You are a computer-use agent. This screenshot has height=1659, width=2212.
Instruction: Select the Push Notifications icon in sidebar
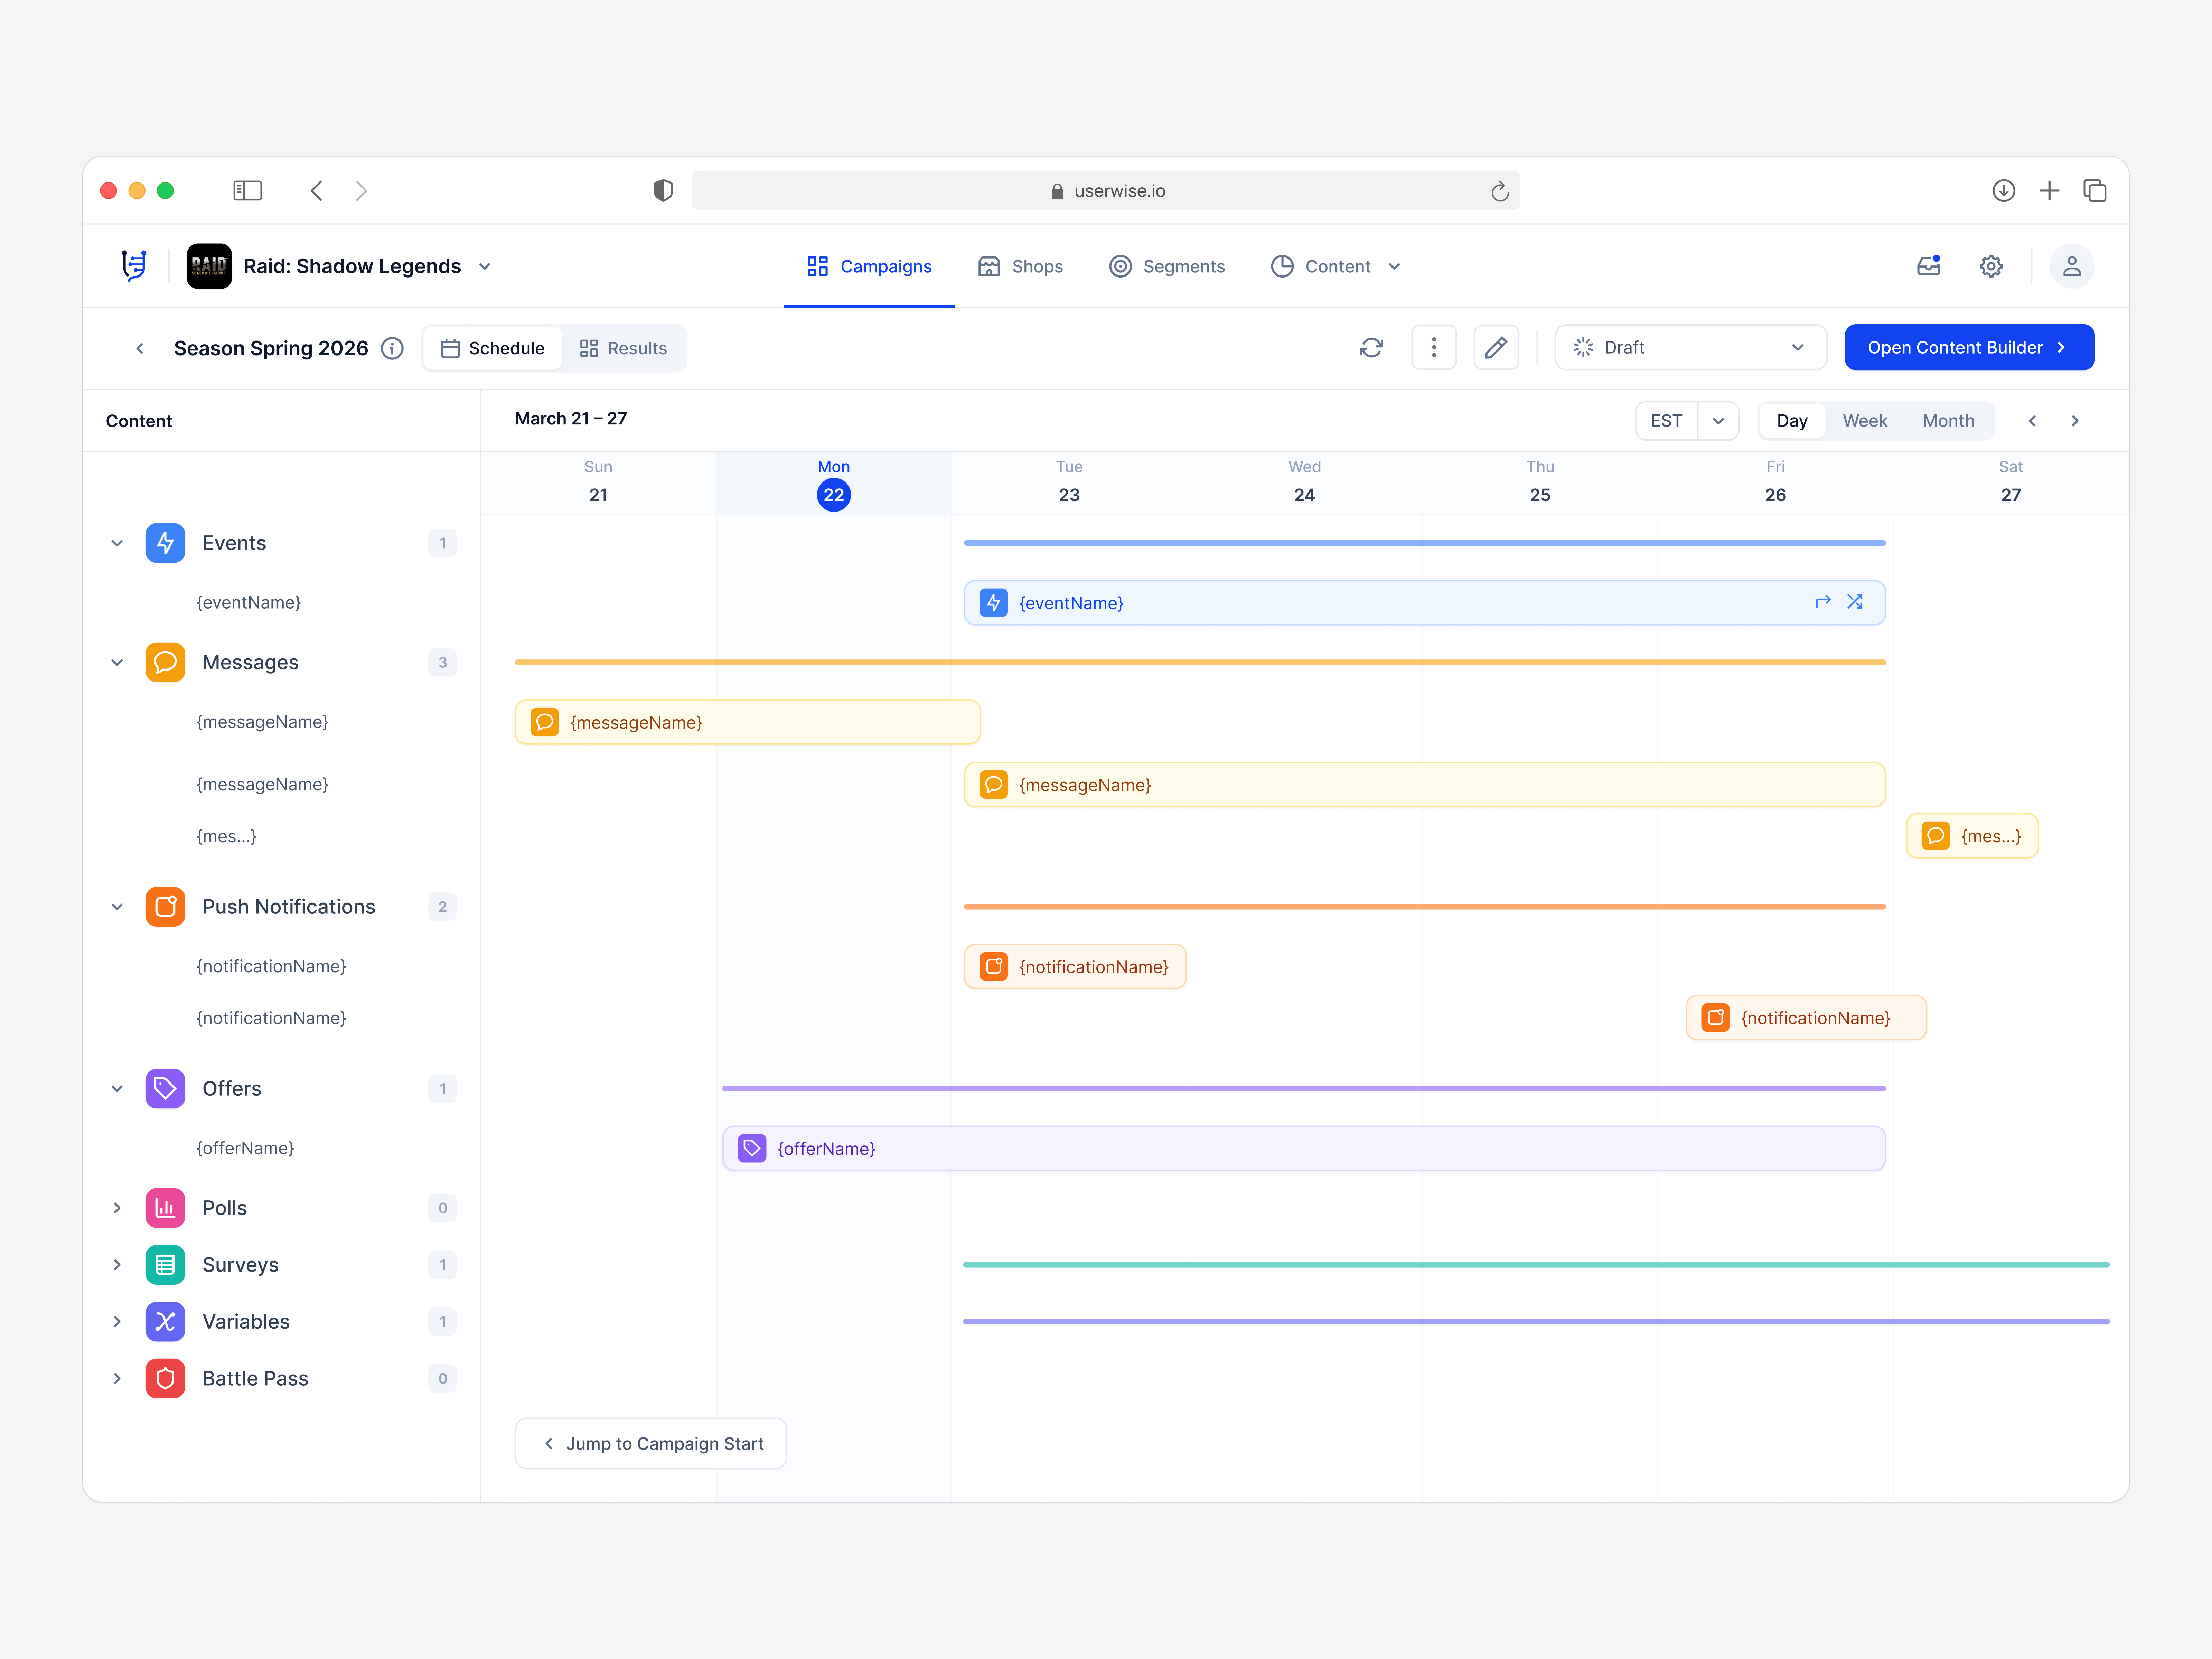165,906
